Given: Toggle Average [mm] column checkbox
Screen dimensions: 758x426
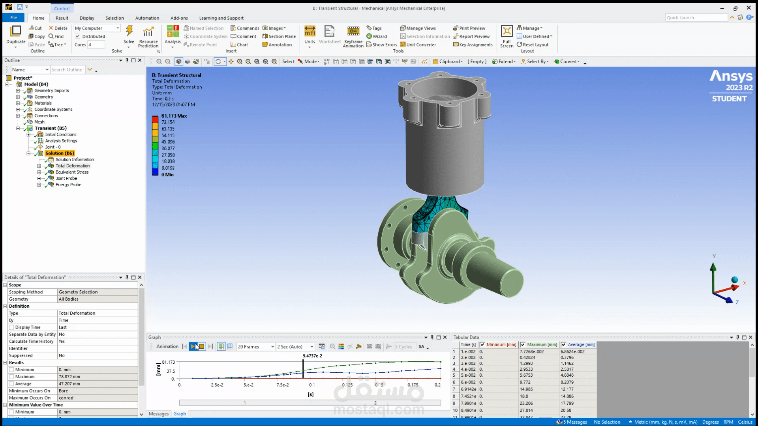Looking at the screenshot, I should [563, 345].
